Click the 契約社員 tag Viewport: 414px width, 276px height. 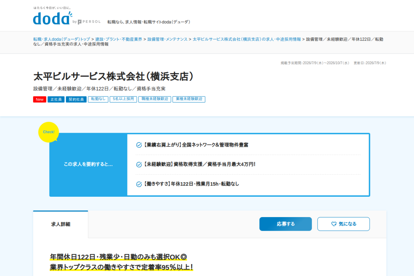pos(76,99)
